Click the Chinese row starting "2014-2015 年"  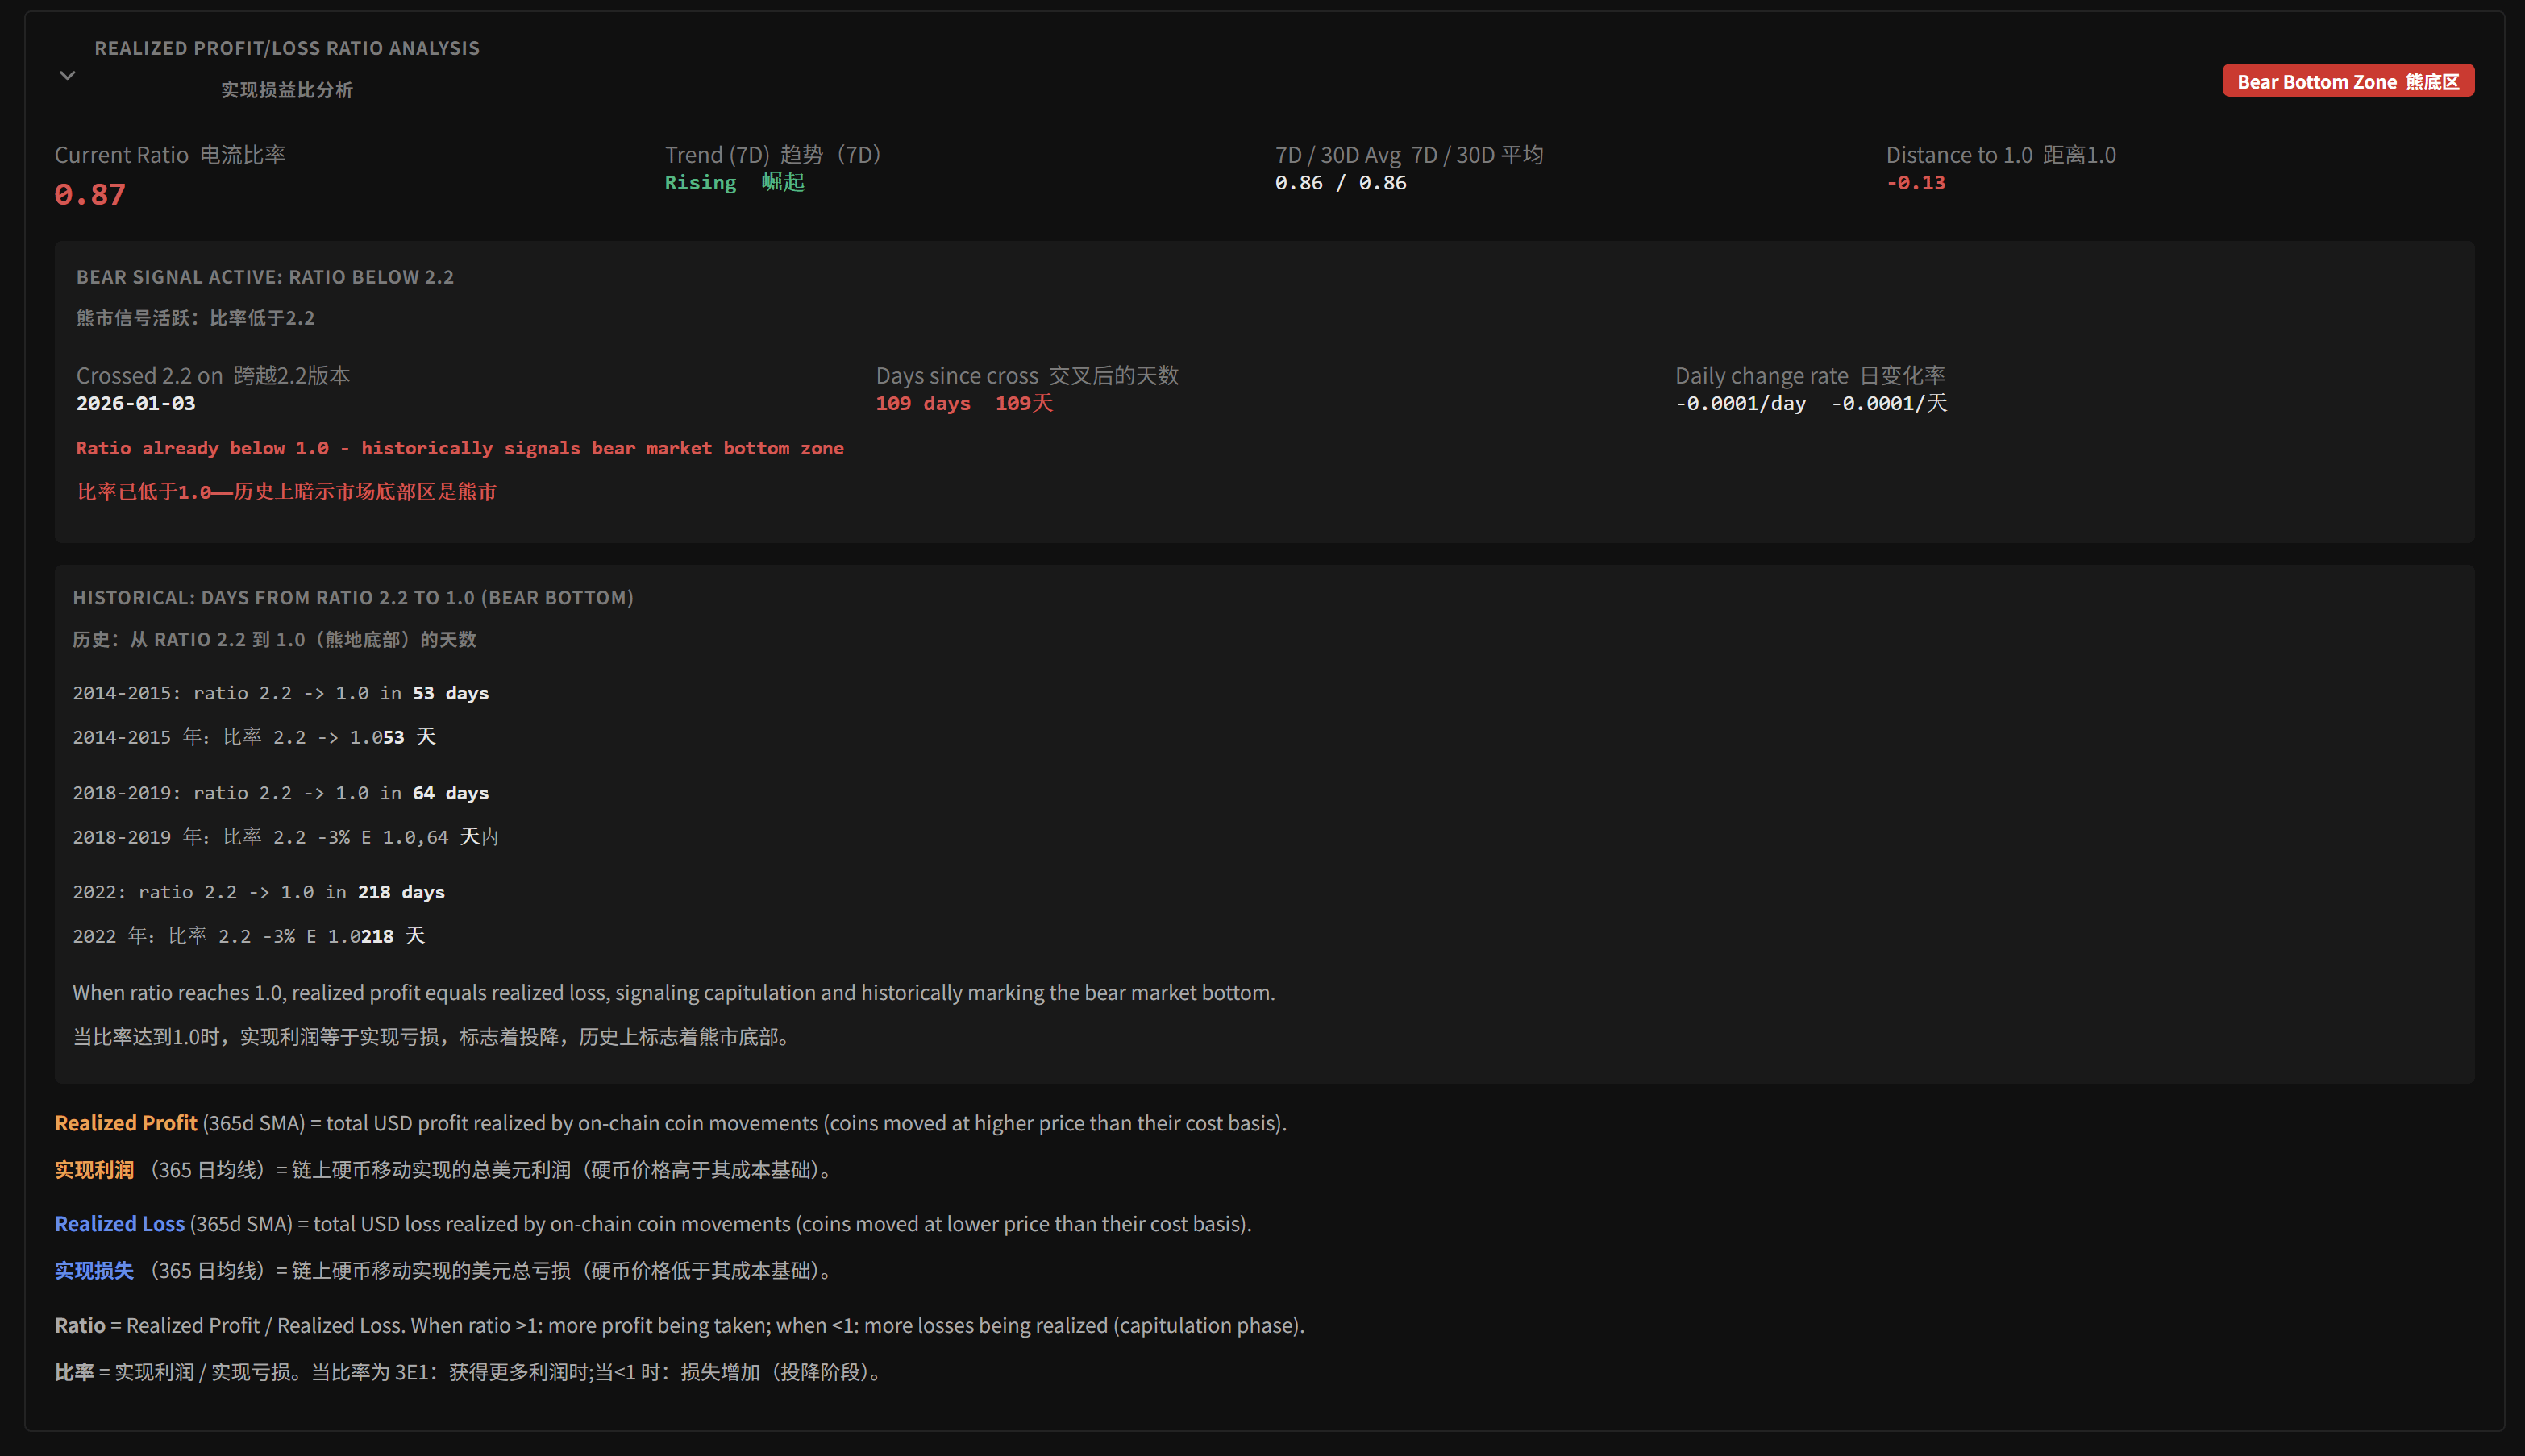click(x=254, y=737)
